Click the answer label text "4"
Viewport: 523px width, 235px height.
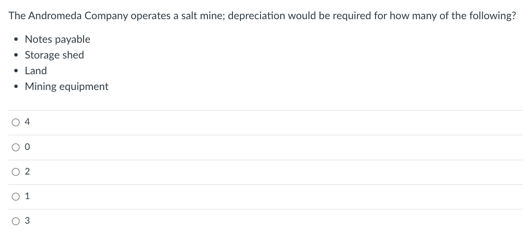pyautogui.click(x=28, y=122)
